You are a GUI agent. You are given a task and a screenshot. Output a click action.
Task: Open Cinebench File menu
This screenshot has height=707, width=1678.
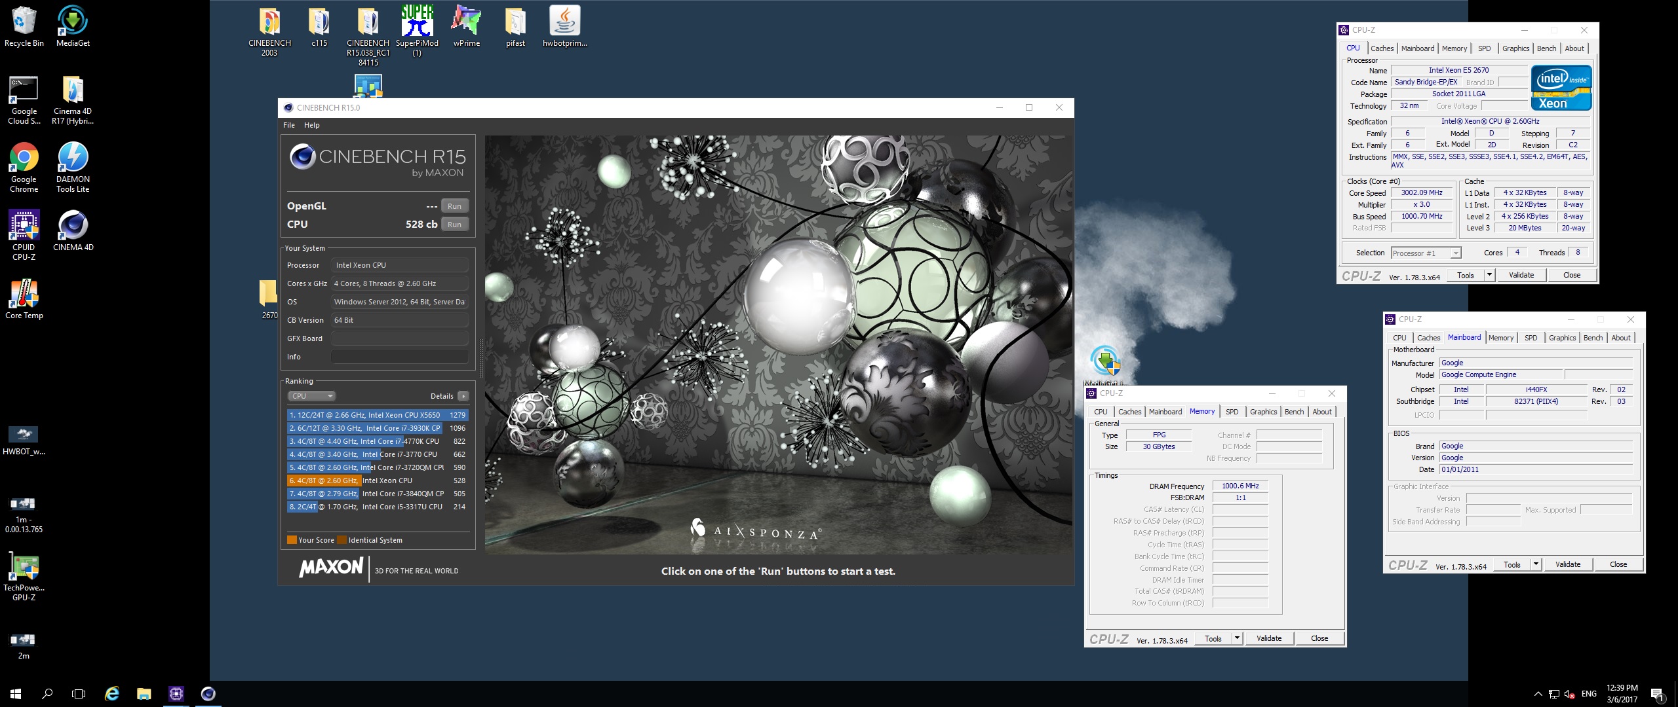pyautogui.click(x=289, y=125)
